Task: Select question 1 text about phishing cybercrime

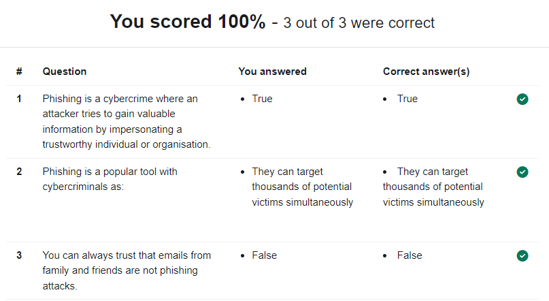Action: tap(127, 122)
